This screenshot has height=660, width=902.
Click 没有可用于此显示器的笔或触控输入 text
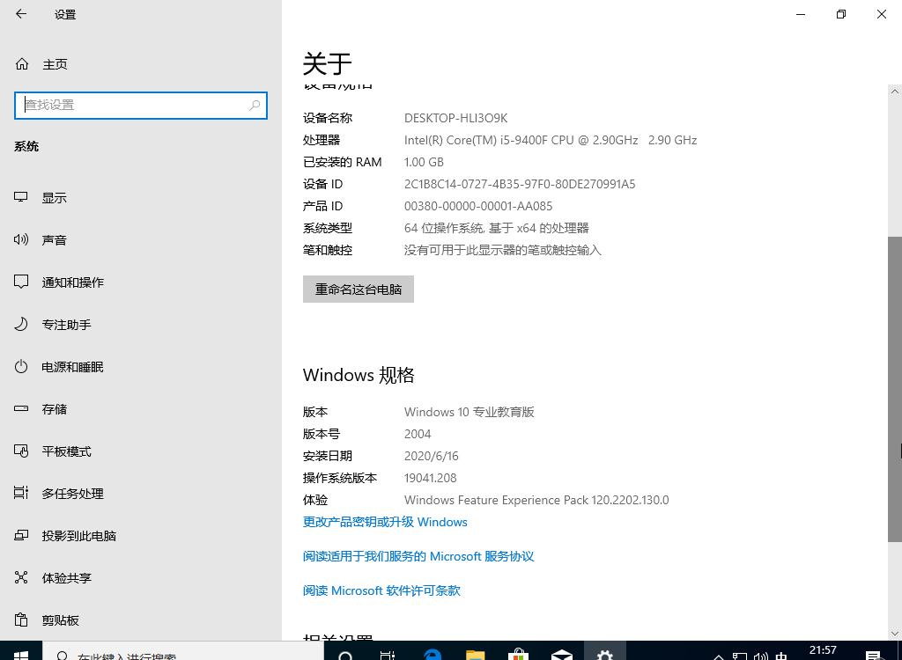tap(503, 250)
